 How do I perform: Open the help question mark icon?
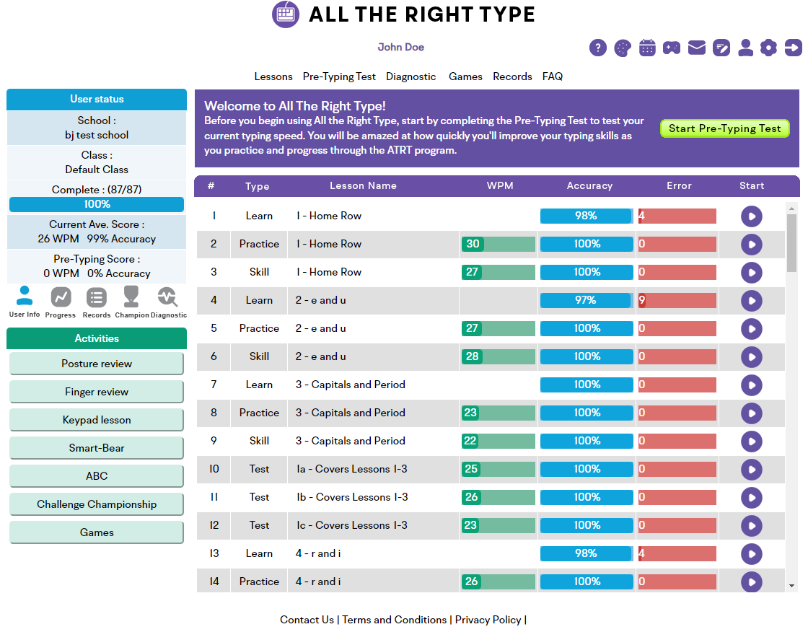(598, 48)
